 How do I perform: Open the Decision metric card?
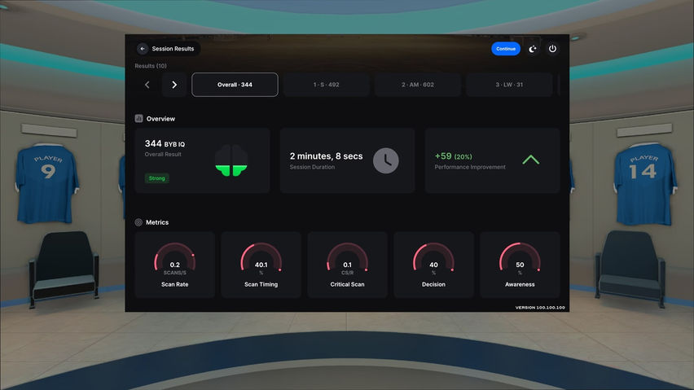(x=433, y=265)
